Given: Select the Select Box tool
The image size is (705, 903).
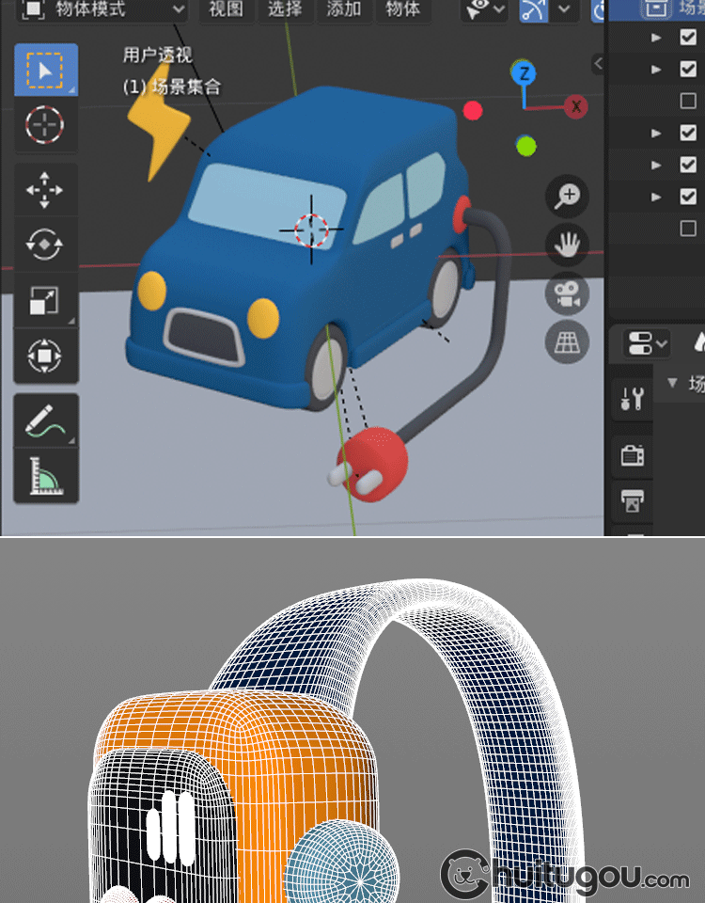Looking at the screenshot, I should [x=45, y=69].
